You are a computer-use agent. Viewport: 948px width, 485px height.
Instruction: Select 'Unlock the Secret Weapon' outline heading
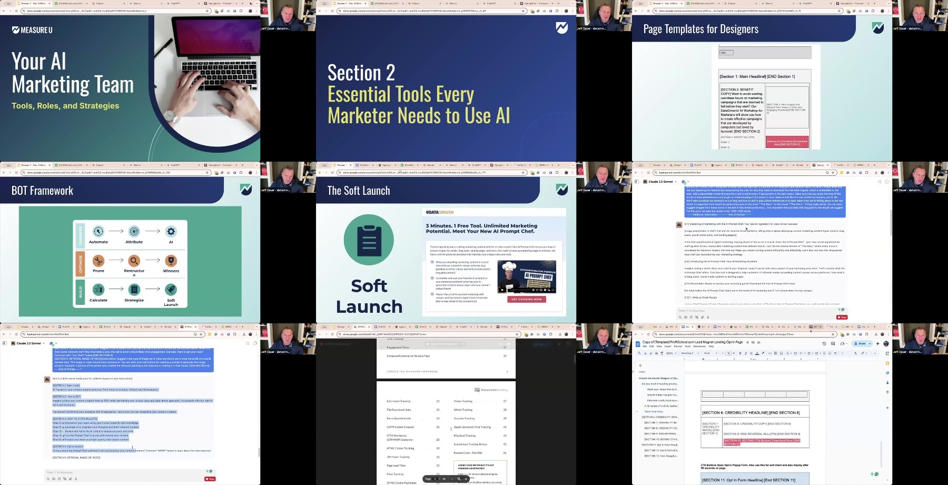point(658,378)
